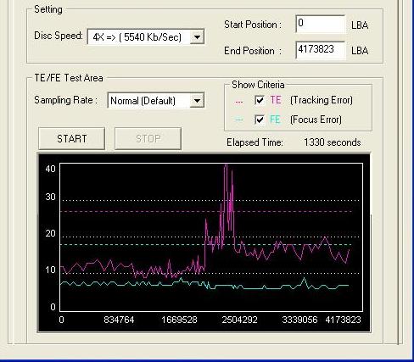
Task: Toggle the TE Tracking Error checkbox
Action: (x=260, y=100)
